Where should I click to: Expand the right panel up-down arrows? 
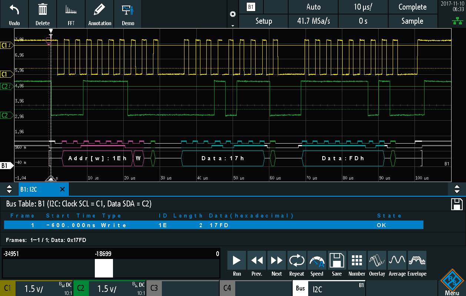[x=457, y=189]
